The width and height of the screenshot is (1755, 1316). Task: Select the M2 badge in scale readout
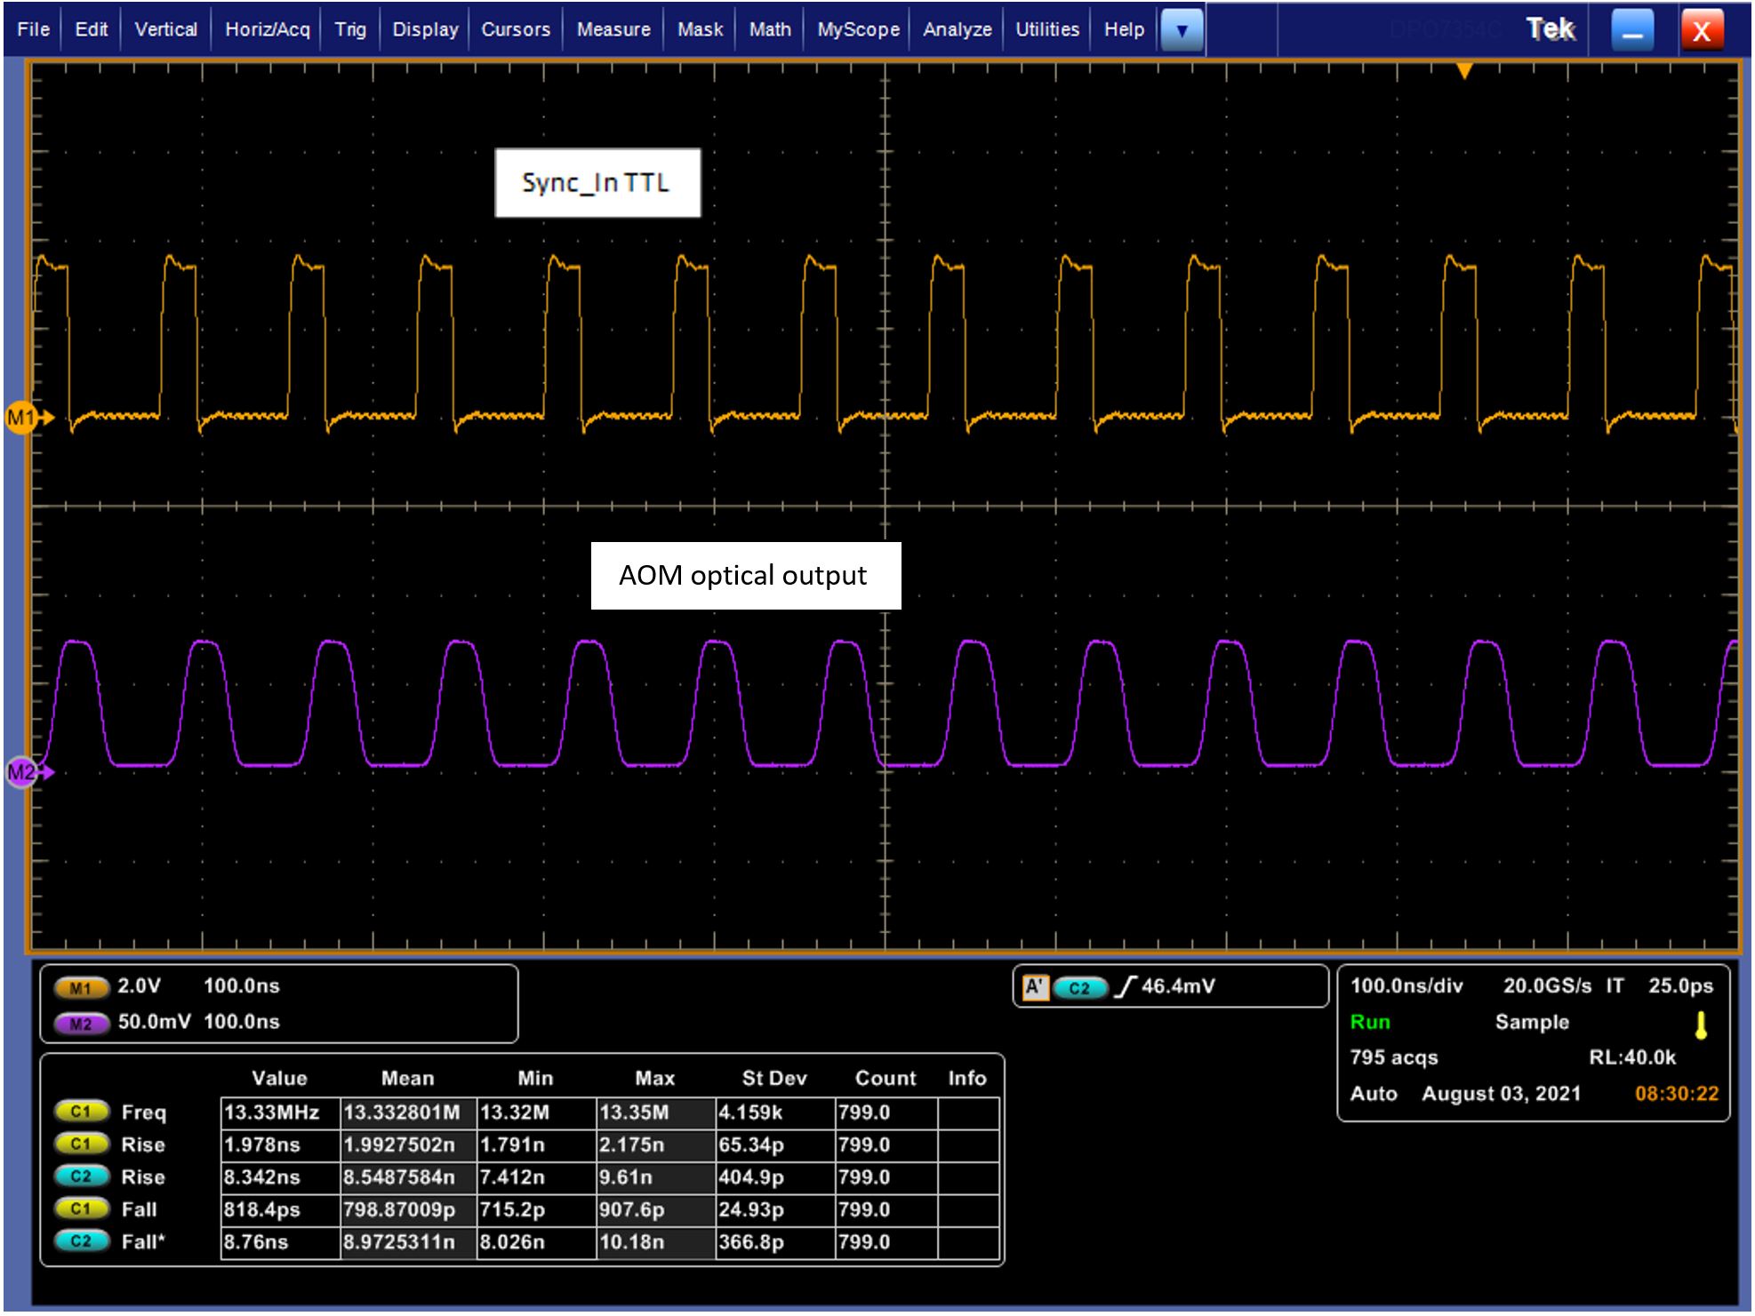(81, 1024)
